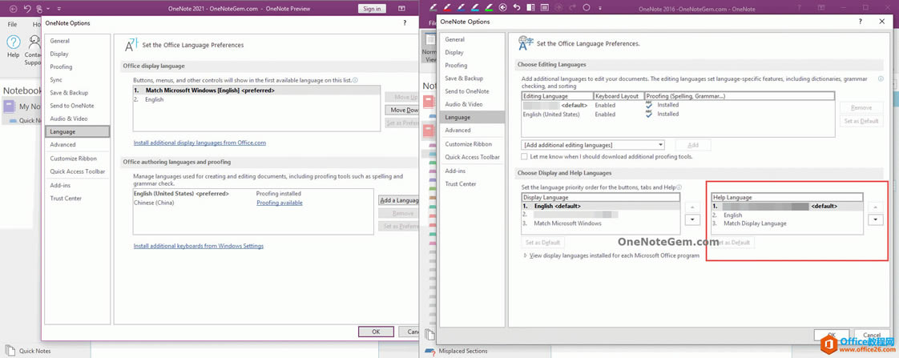Open Install additional display languages from Office.com link
This screenshot has height=358, width=899.
200,143
